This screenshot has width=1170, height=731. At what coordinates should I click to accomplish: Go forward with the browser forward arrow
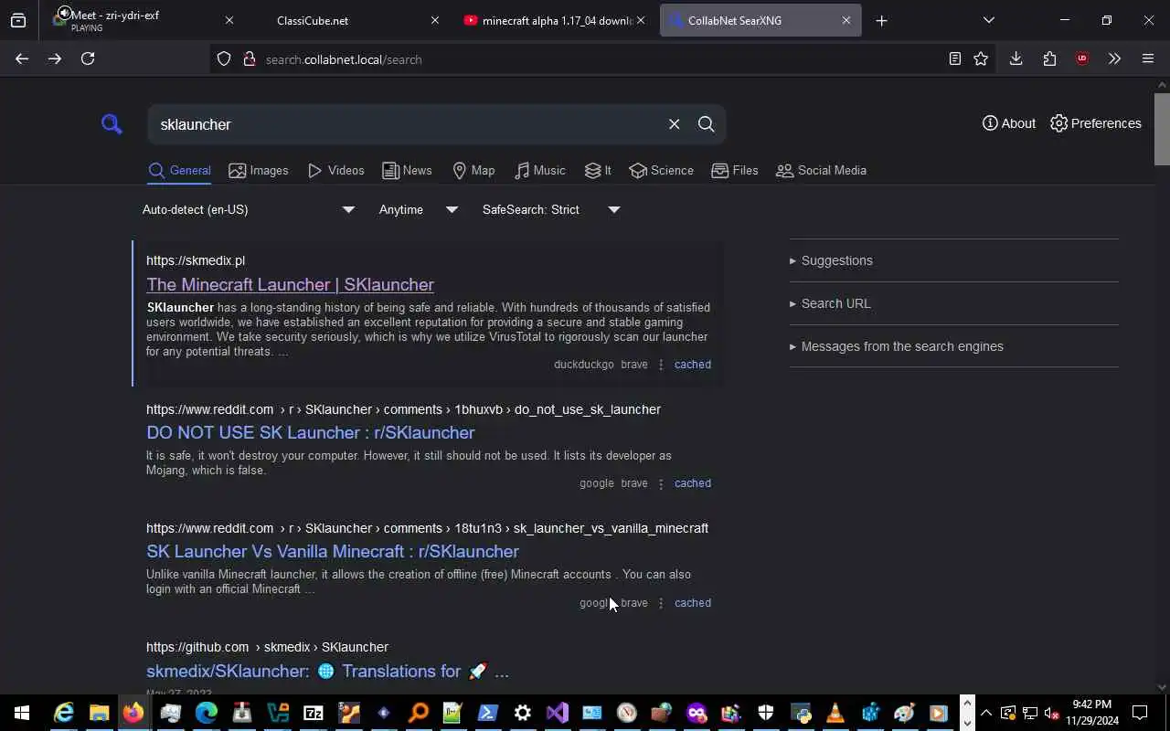55,58
